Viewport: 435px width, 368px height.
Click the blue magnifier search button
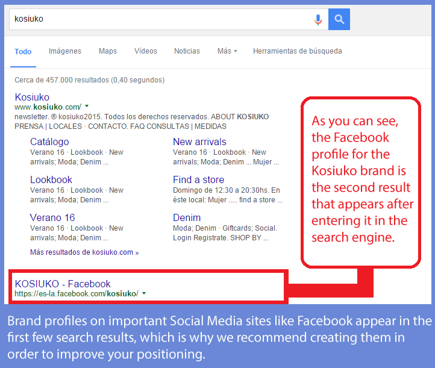point(339,19)
